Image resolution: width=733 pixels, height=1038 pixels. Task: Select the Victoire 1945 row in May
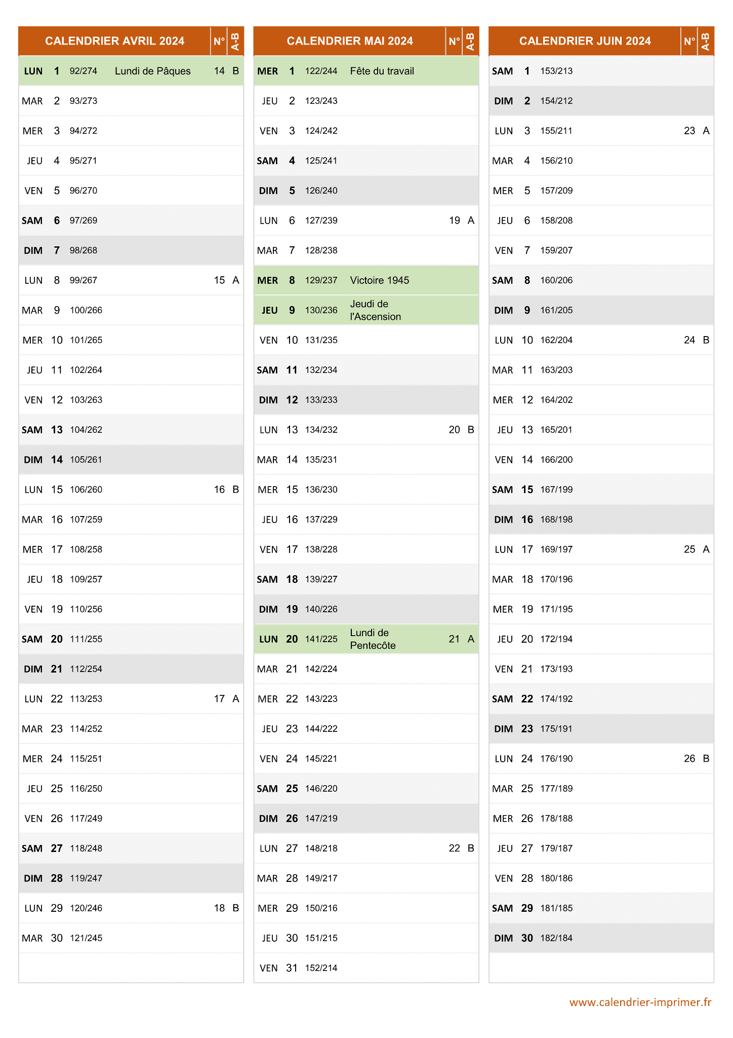point(366,280)
